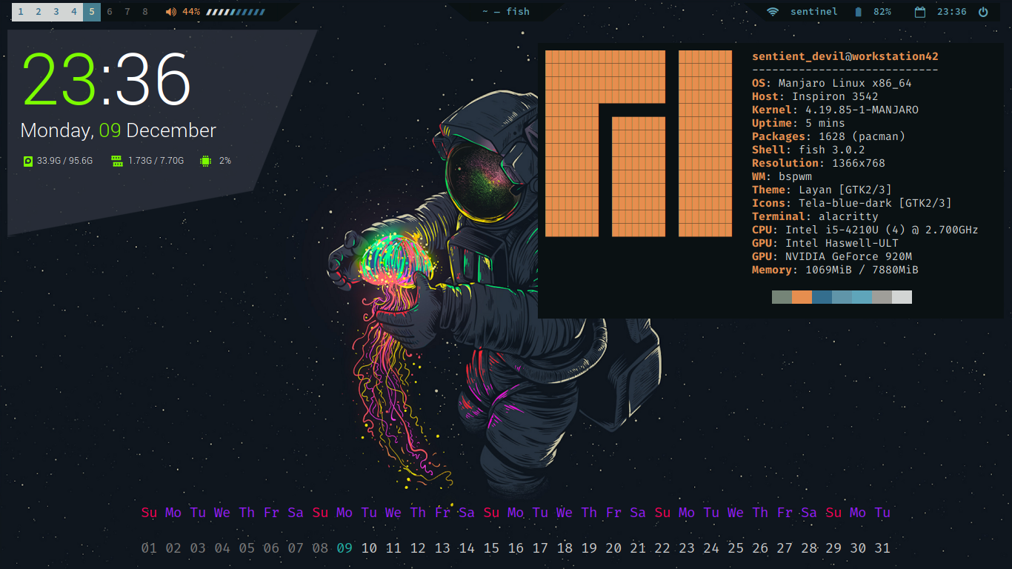Click the 'CPU: Intel i5-4210U' line
Image resolution: width=1012 pixels, height=569 pixels.
click(x=865, y=230)
